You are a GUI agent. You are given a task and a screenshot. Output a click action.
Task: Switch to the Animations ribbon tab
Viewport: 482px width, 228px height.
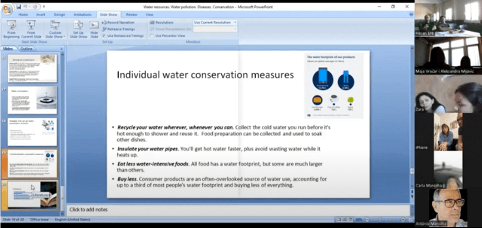click(x=82, y=15)
